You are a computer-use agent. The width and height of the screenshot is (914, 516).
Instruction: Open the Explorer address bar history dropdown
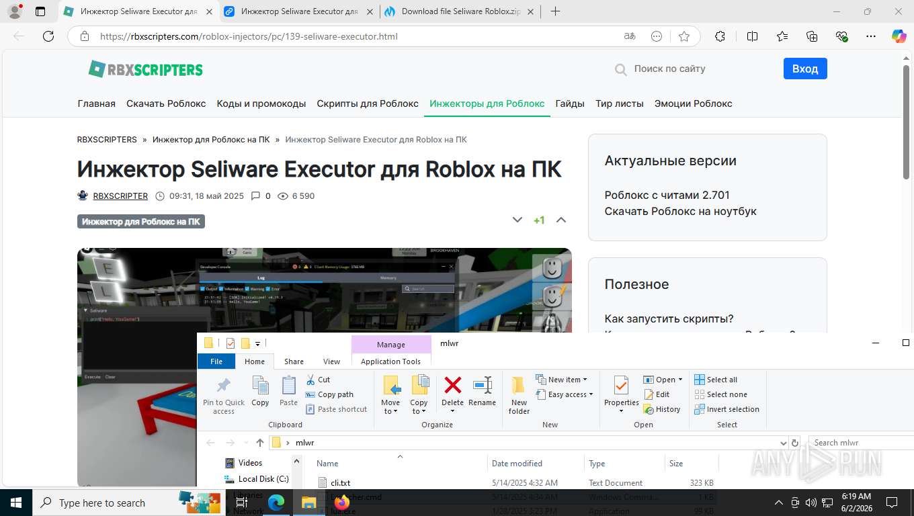783,443
